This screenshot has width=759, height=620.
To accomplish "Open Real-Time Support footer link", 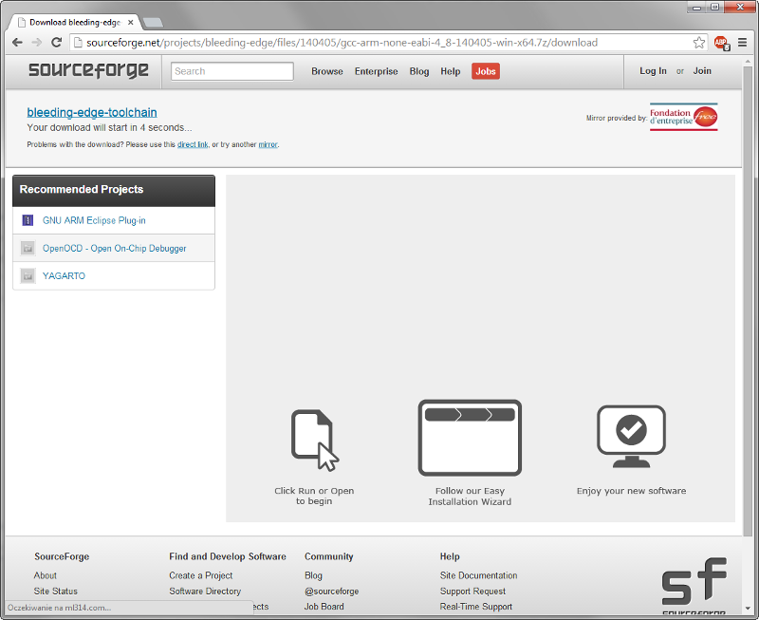I will pyautogui.click(x=476, y=607).
